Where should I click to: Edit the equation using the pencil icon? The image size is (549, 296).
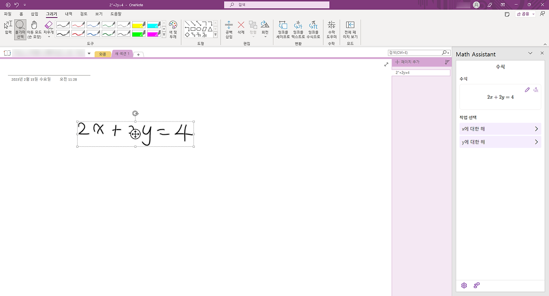[527, 90]
